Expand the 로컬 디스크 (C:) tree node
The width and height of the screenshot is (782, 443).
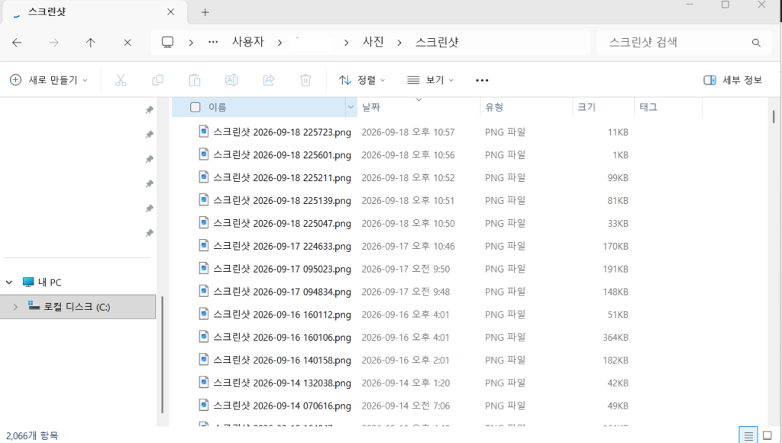(x=15, y=307)
